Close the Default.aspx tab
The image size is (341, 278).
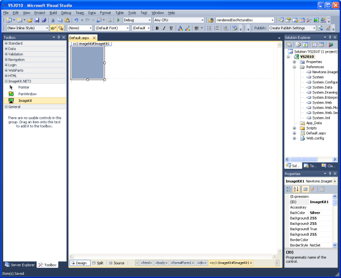click(94, 38)
